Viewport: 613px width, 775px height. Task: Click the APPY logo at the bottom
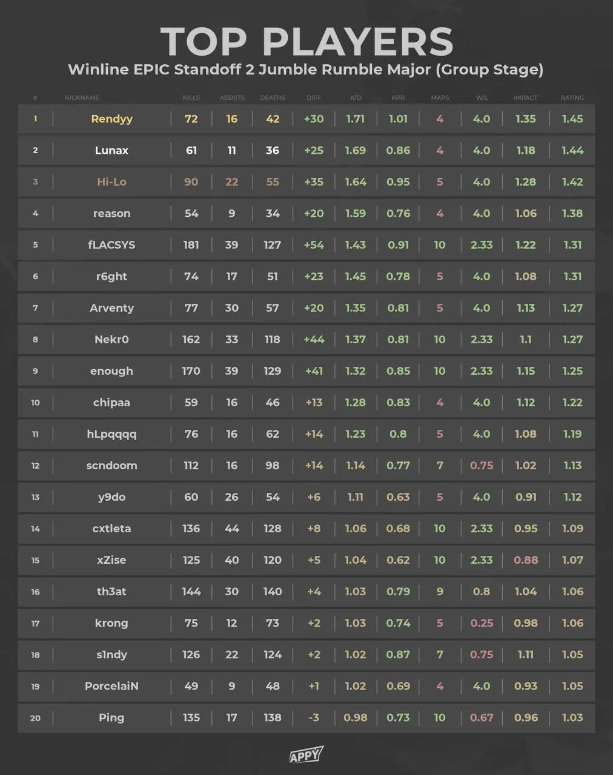306,755
